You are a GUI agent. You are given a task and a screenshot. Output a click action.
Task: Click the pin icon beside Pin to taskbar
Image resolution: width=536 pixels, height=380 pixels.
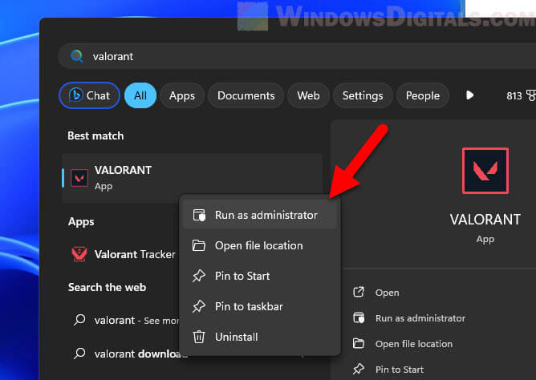click(x=199, y=306)
